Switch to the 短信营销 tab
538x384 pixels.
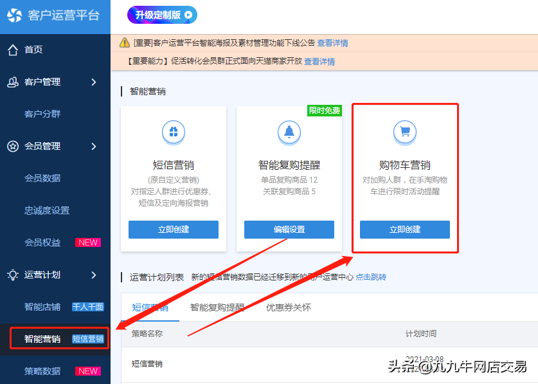[150, 307]
